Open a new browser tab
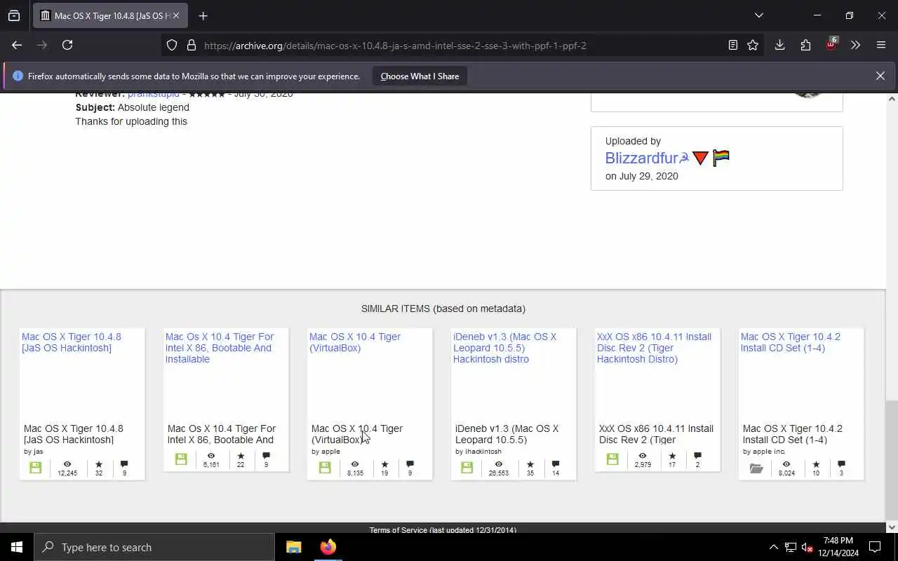Image resolution: width=898 pixels, height=561 pixels. click(203, 15)
